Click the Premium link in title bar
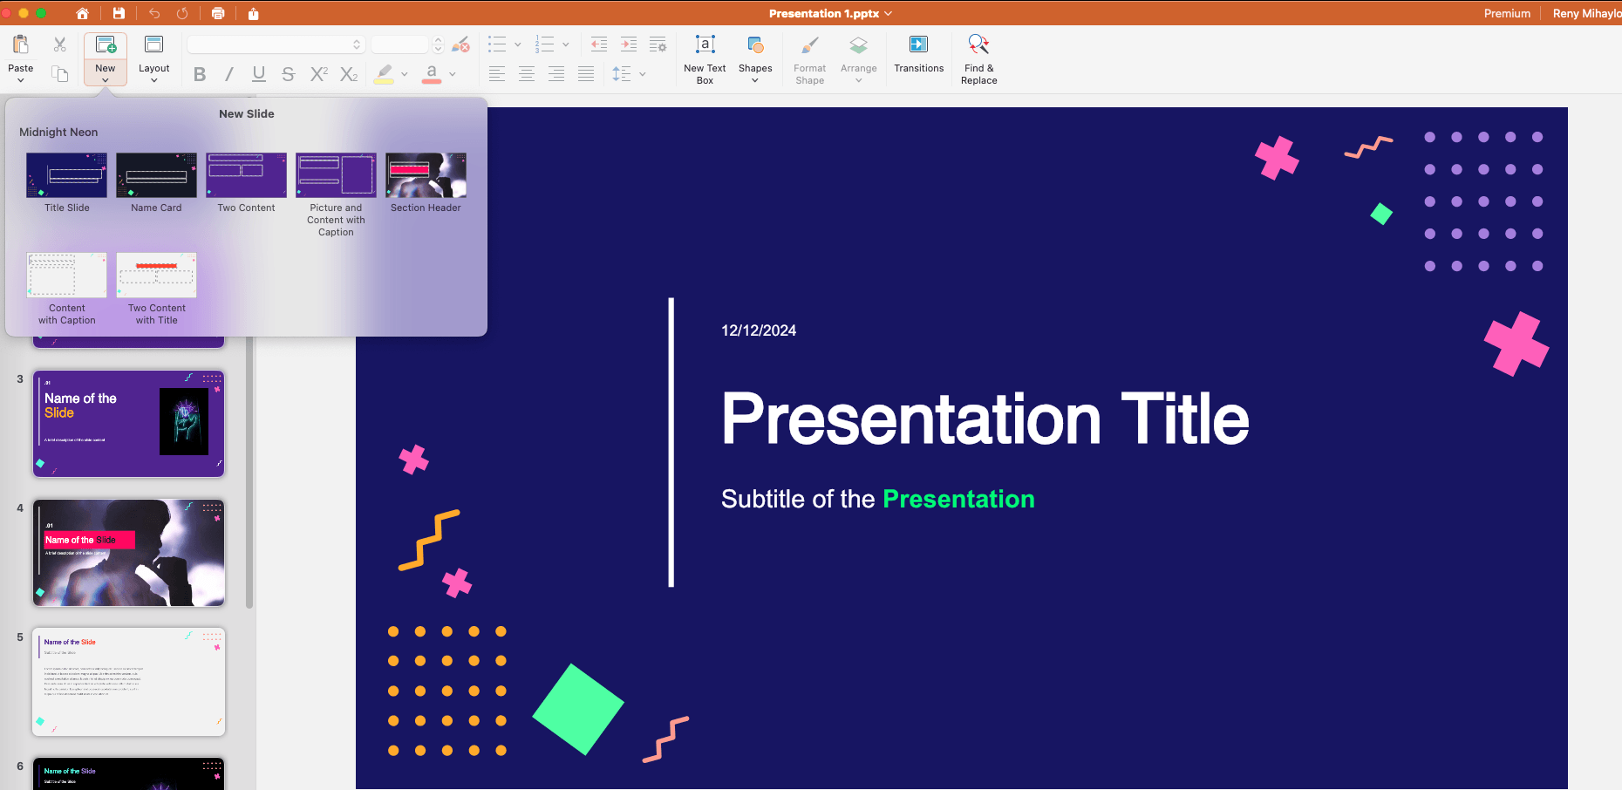 [x=1507, y=13]
